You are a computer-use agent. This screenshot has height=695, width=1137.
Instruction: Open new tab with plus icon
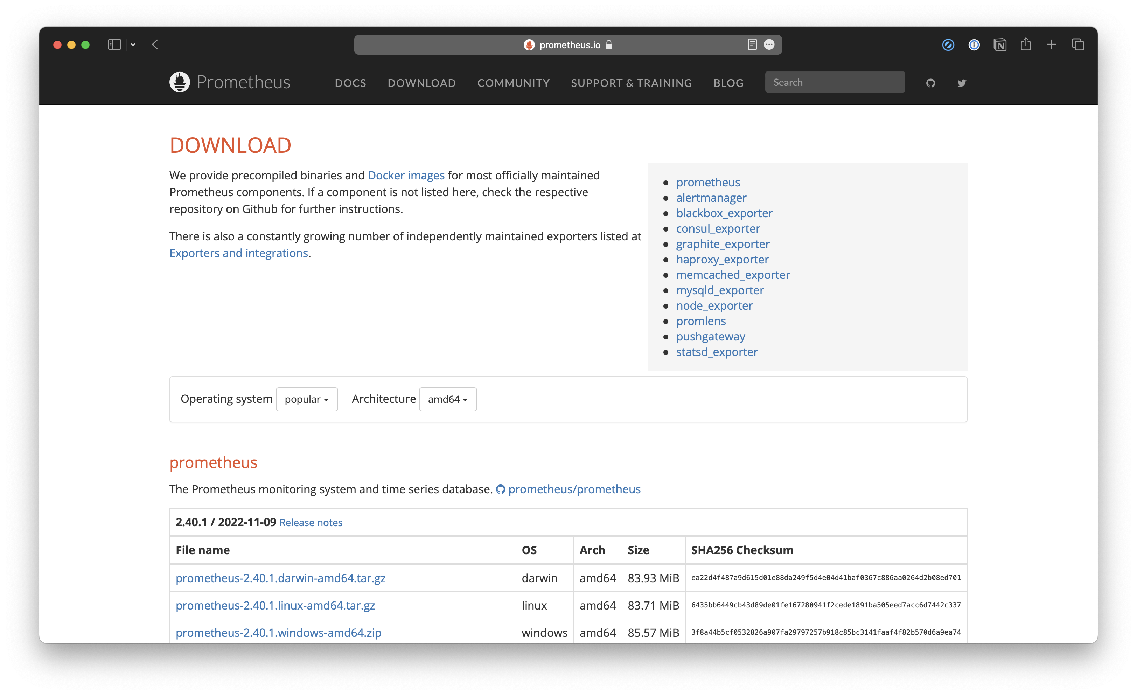1051,45
